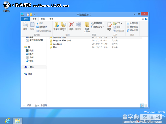The image size is (166, 124).
Task: Click the red X 删除 (Delete) icon
Action: pos(71,25)
